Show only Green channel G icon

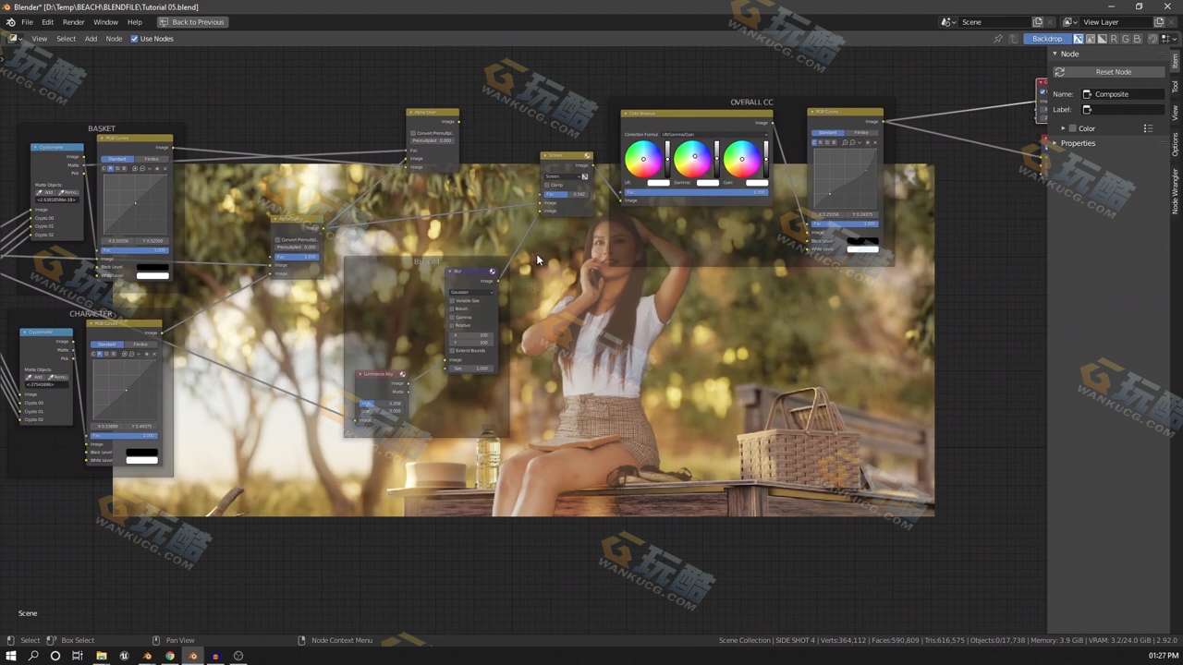1126,39
